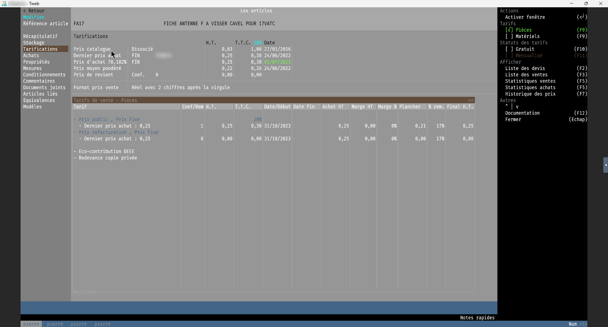Switch to the Conditionnements section
608x327 pixels.
tap(44, 75)
